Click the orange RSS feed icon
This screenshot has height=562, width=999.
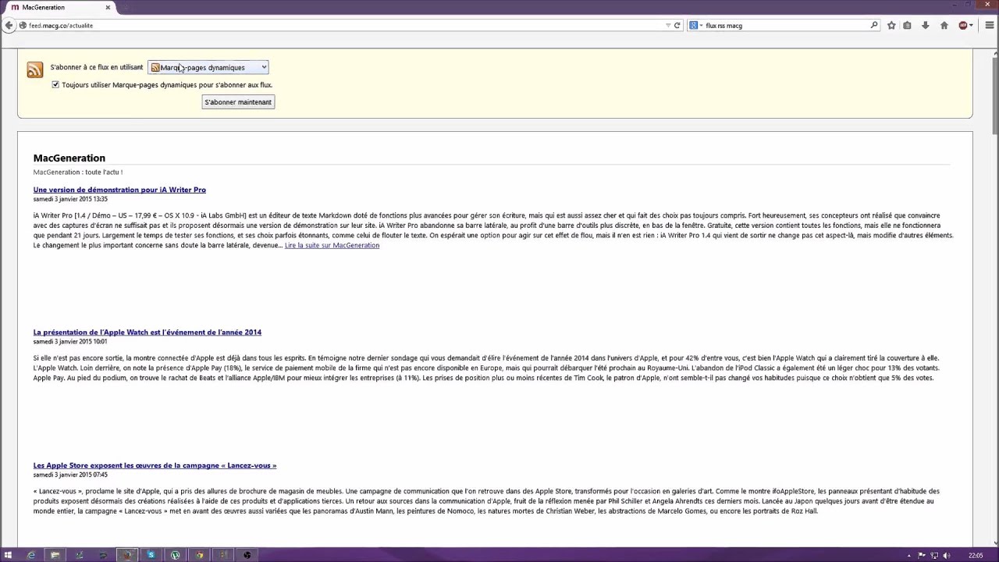[x=34, y=69]
